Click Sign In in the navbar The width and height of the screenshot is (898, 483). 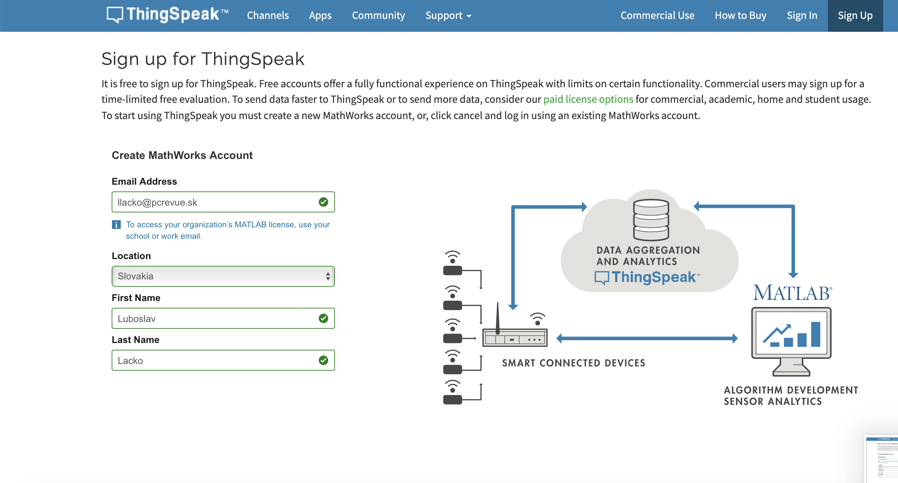point(802,16)
